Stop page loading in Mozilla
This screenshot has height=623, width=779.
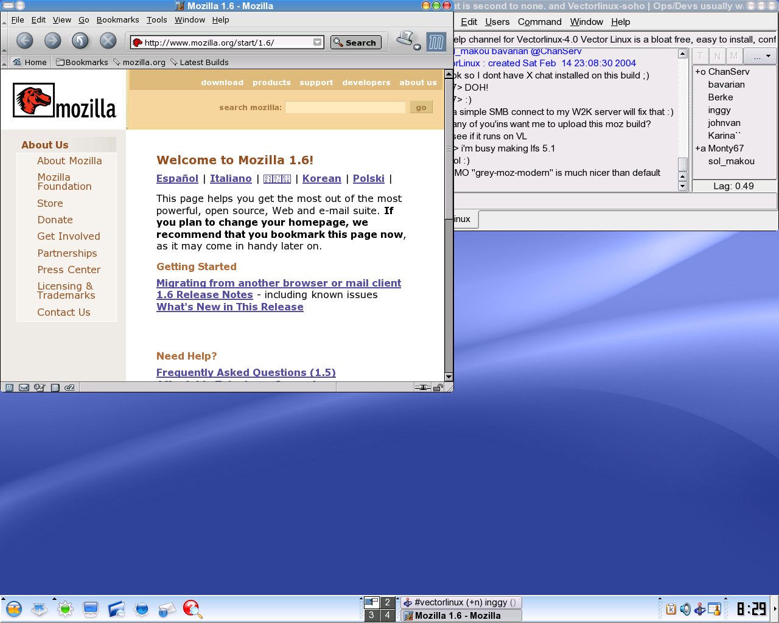[108, 41]
